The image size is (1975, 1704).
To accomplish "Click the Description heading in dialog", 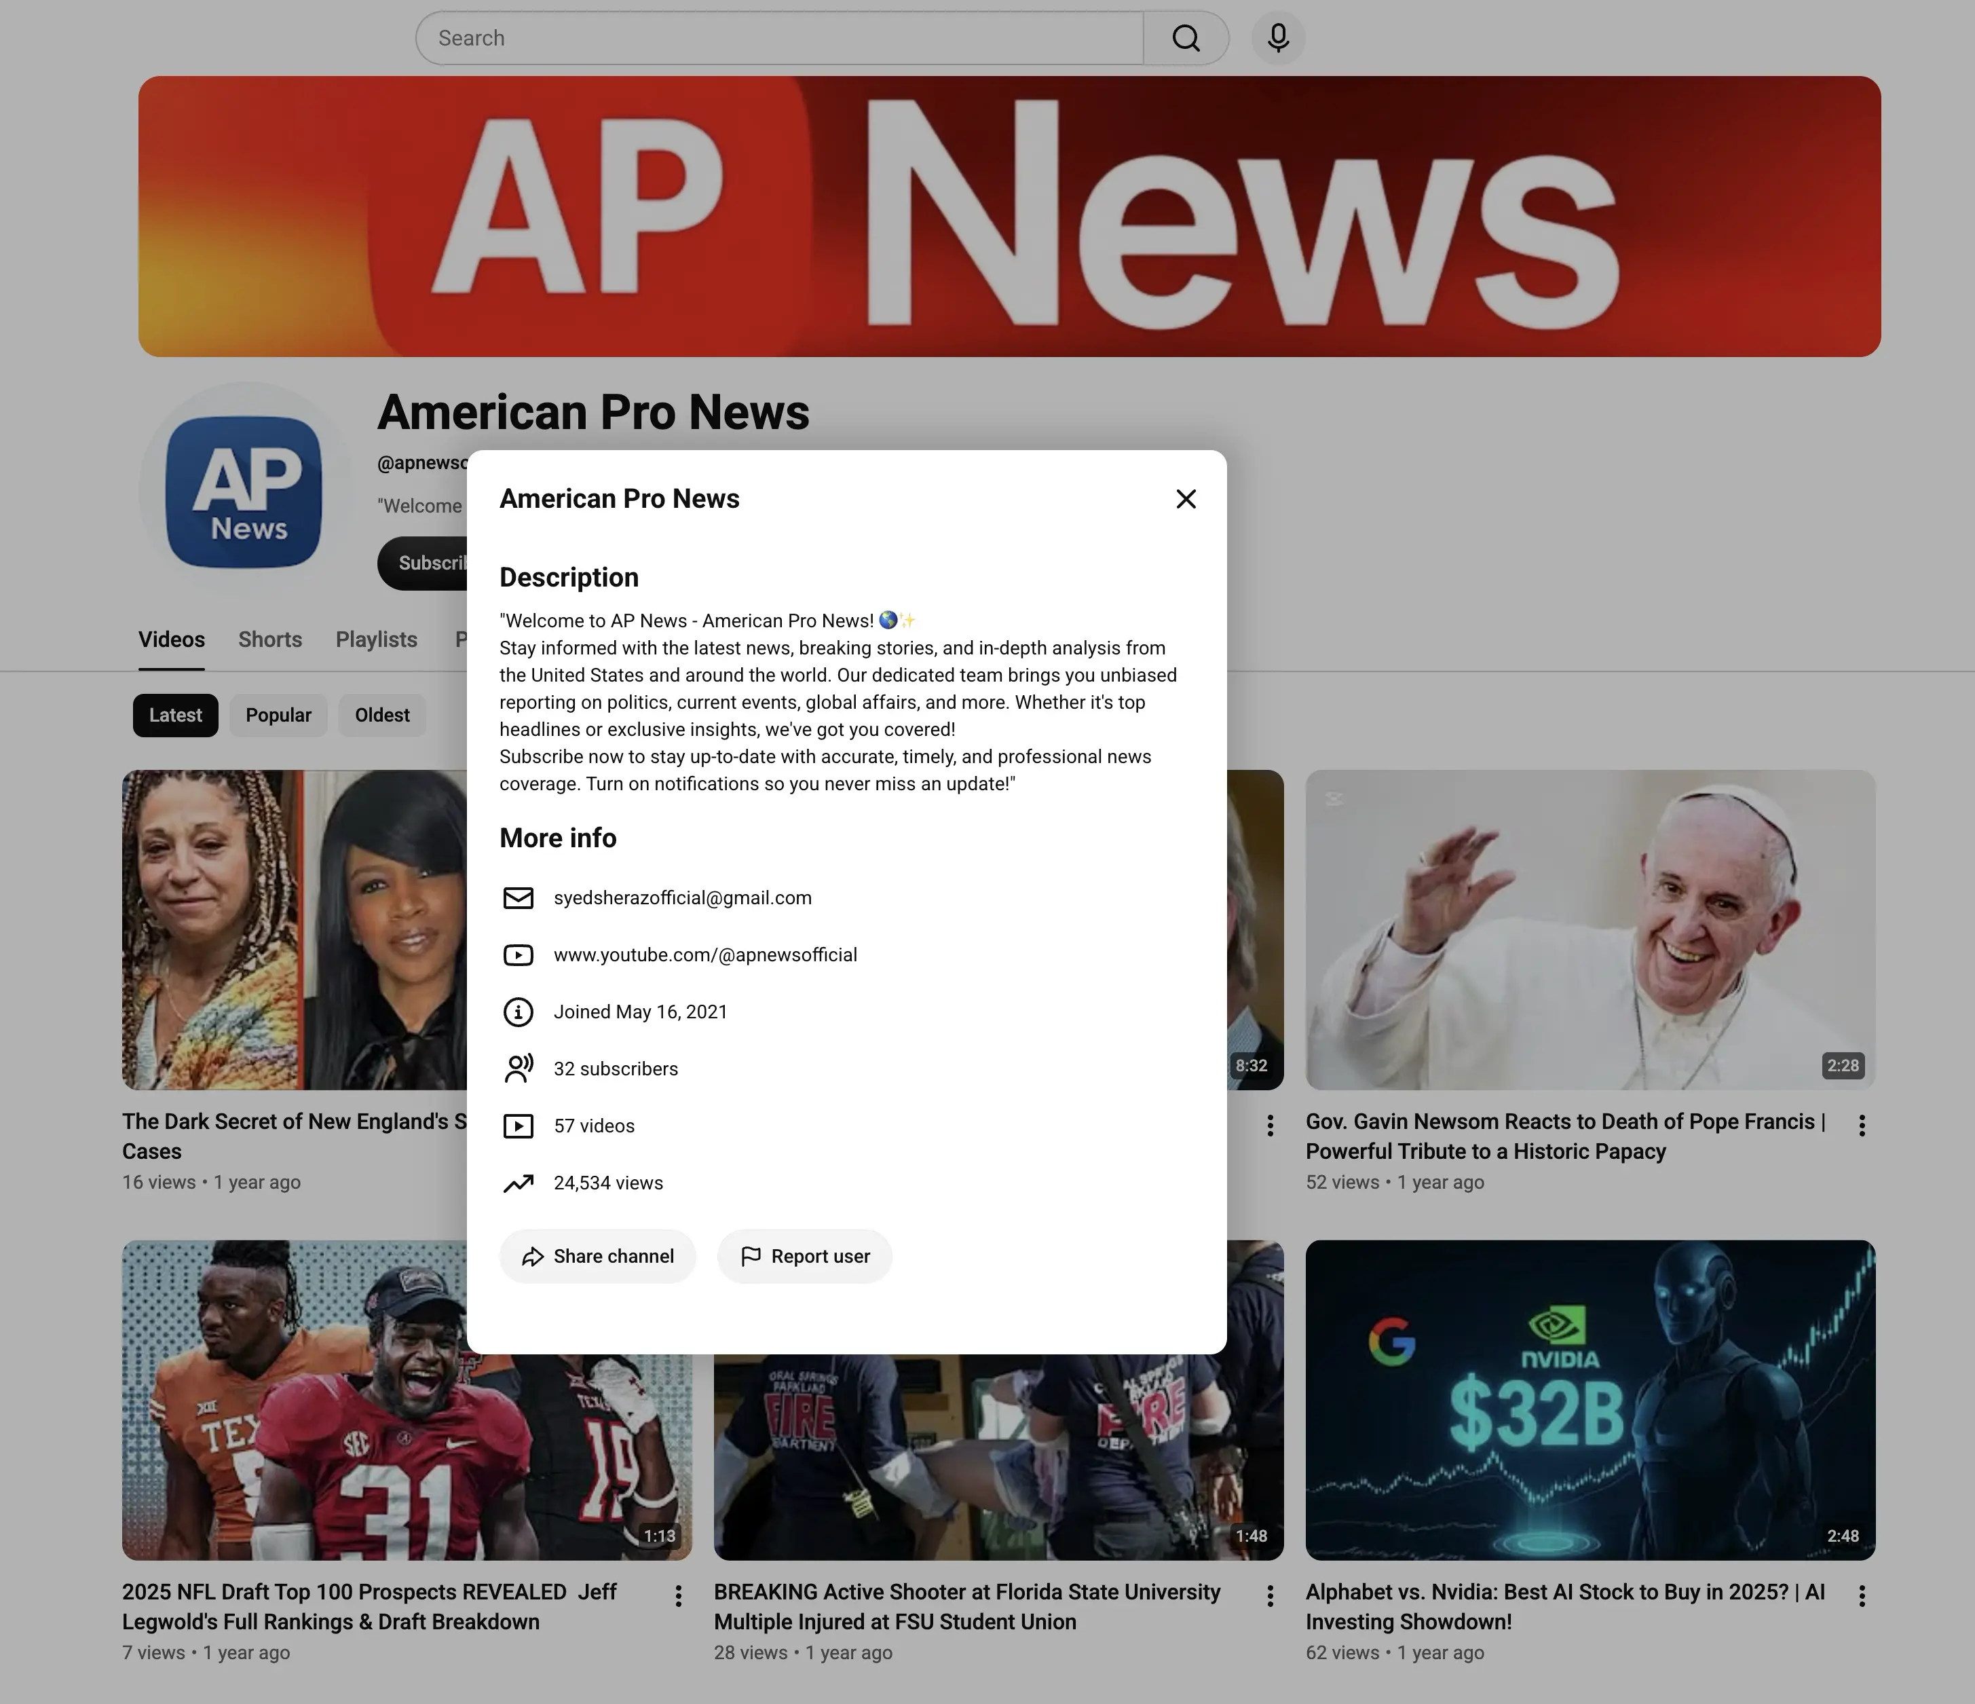I will (569, 578).
